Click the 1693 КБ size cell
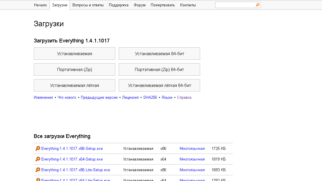Screen dimensions: 322x181 tap(219, 170)
